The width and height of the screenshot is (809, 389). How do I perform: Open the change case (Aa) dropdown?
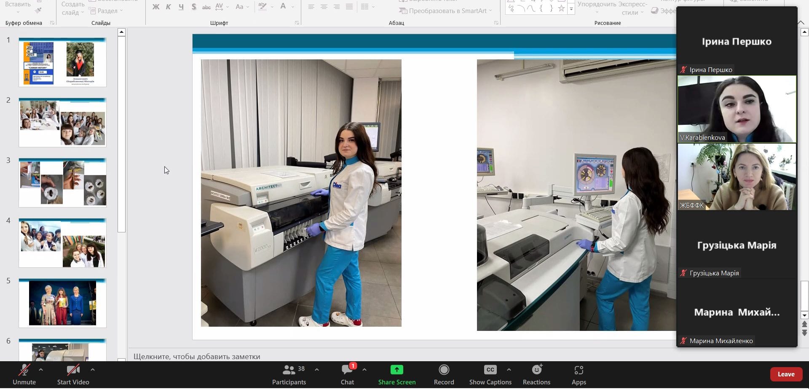coord(242,7)
